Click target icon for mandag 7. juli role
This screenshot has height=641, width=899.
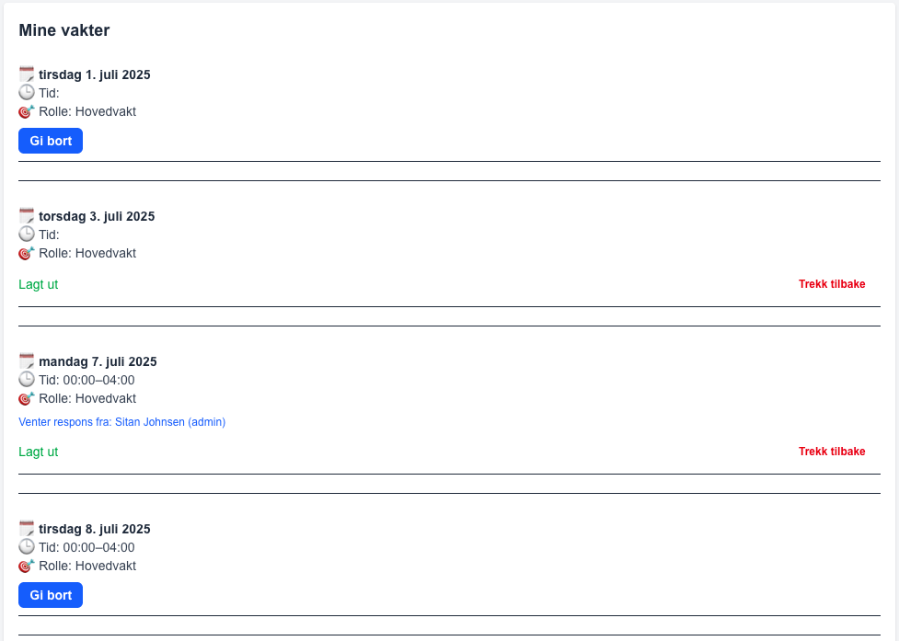(27, 398)
